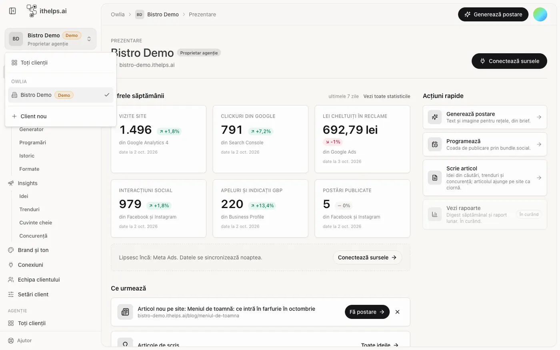Click the Generează postare header button
560x350 pixels.
click(493, 14)
